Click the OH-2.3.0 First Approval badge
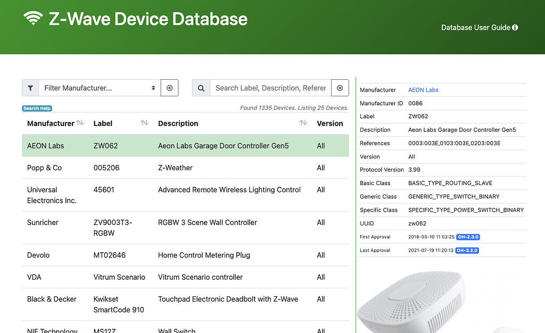Image resolution: width=545 pixels, height=333 pixels. [x=468, y=237]
